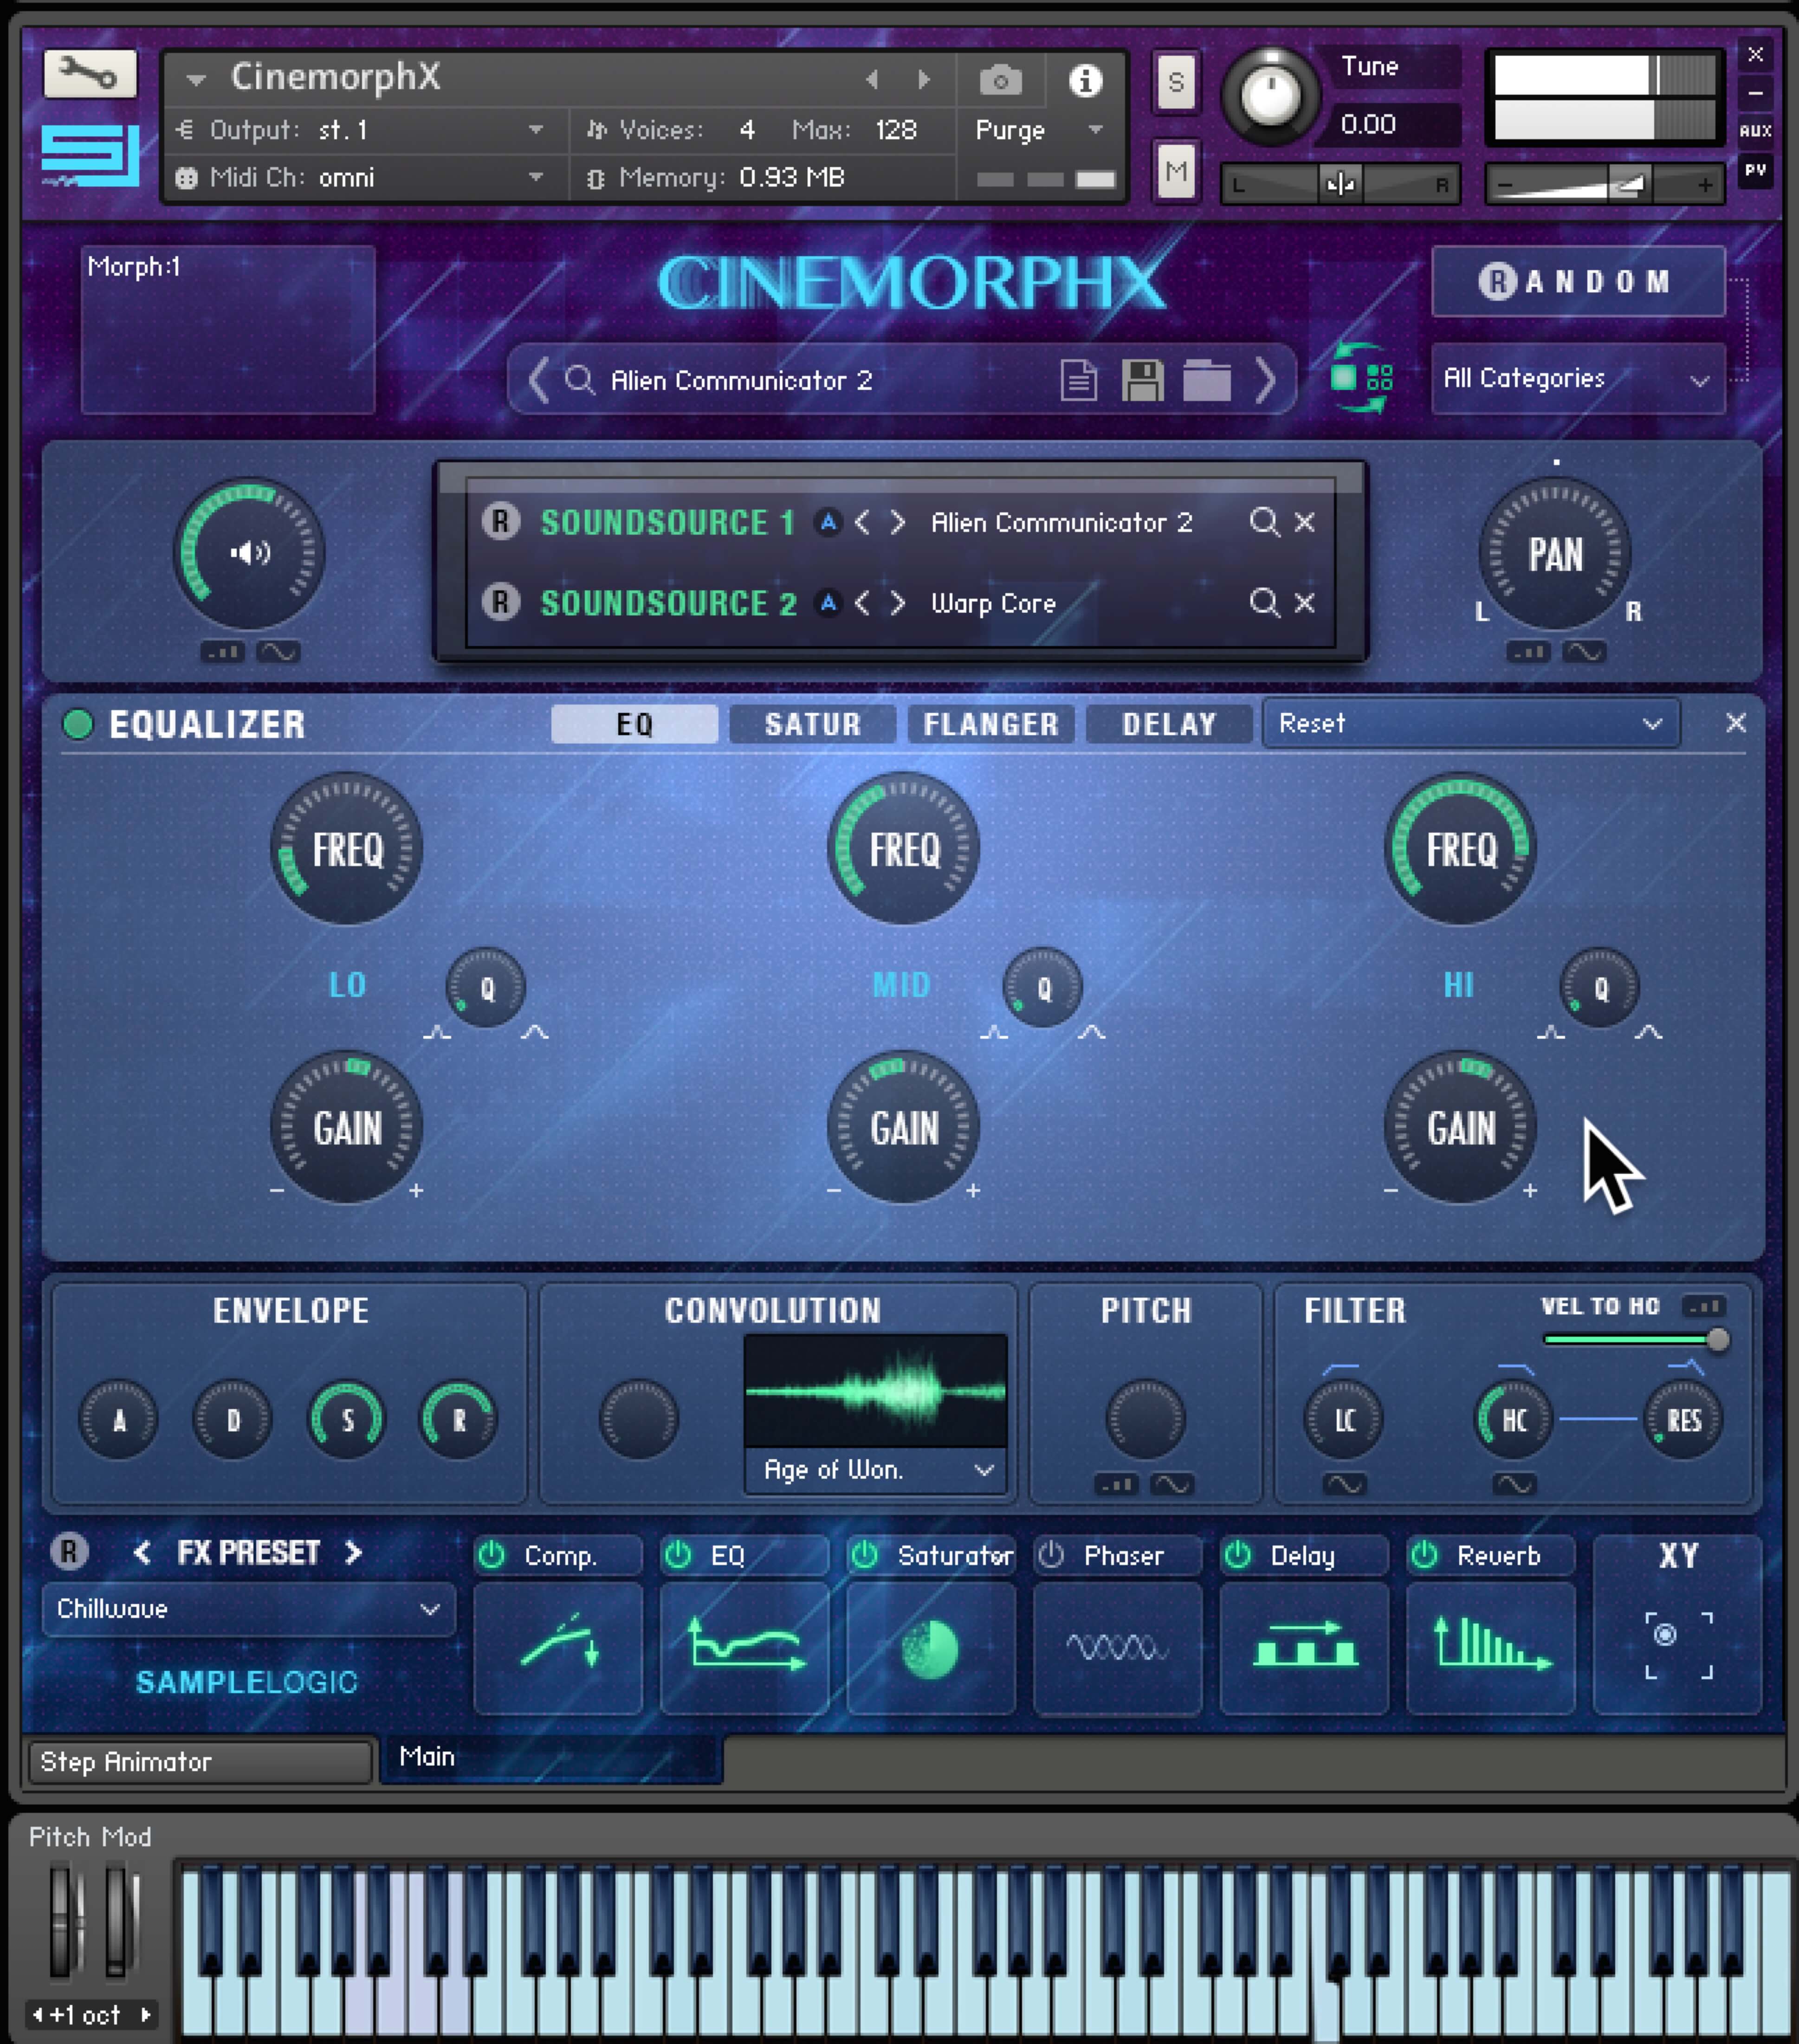Click the Step Animator button
Viewport: 1799px width, 2044px height.
(x=200, y=1761)
